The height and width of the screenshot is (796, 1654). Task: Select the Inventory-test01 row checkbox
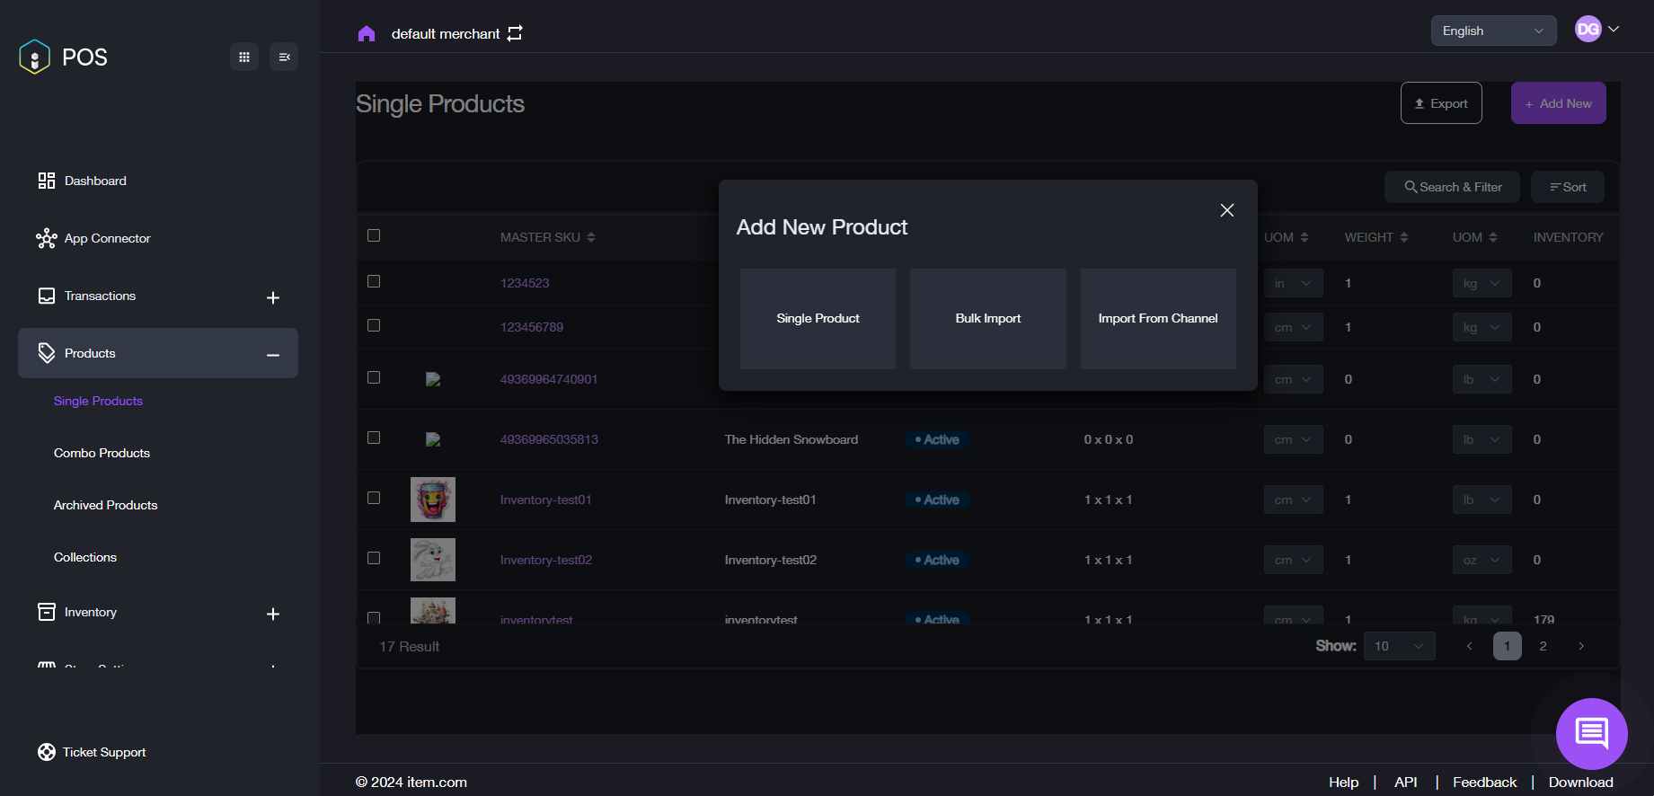(x=374, y=498)
